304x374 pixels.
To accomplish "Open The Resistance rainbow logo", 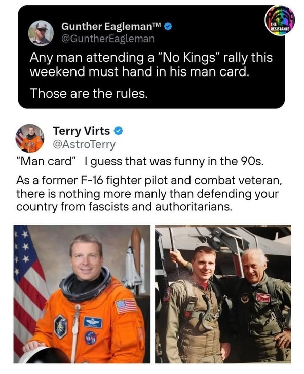I will pos(279,20).
